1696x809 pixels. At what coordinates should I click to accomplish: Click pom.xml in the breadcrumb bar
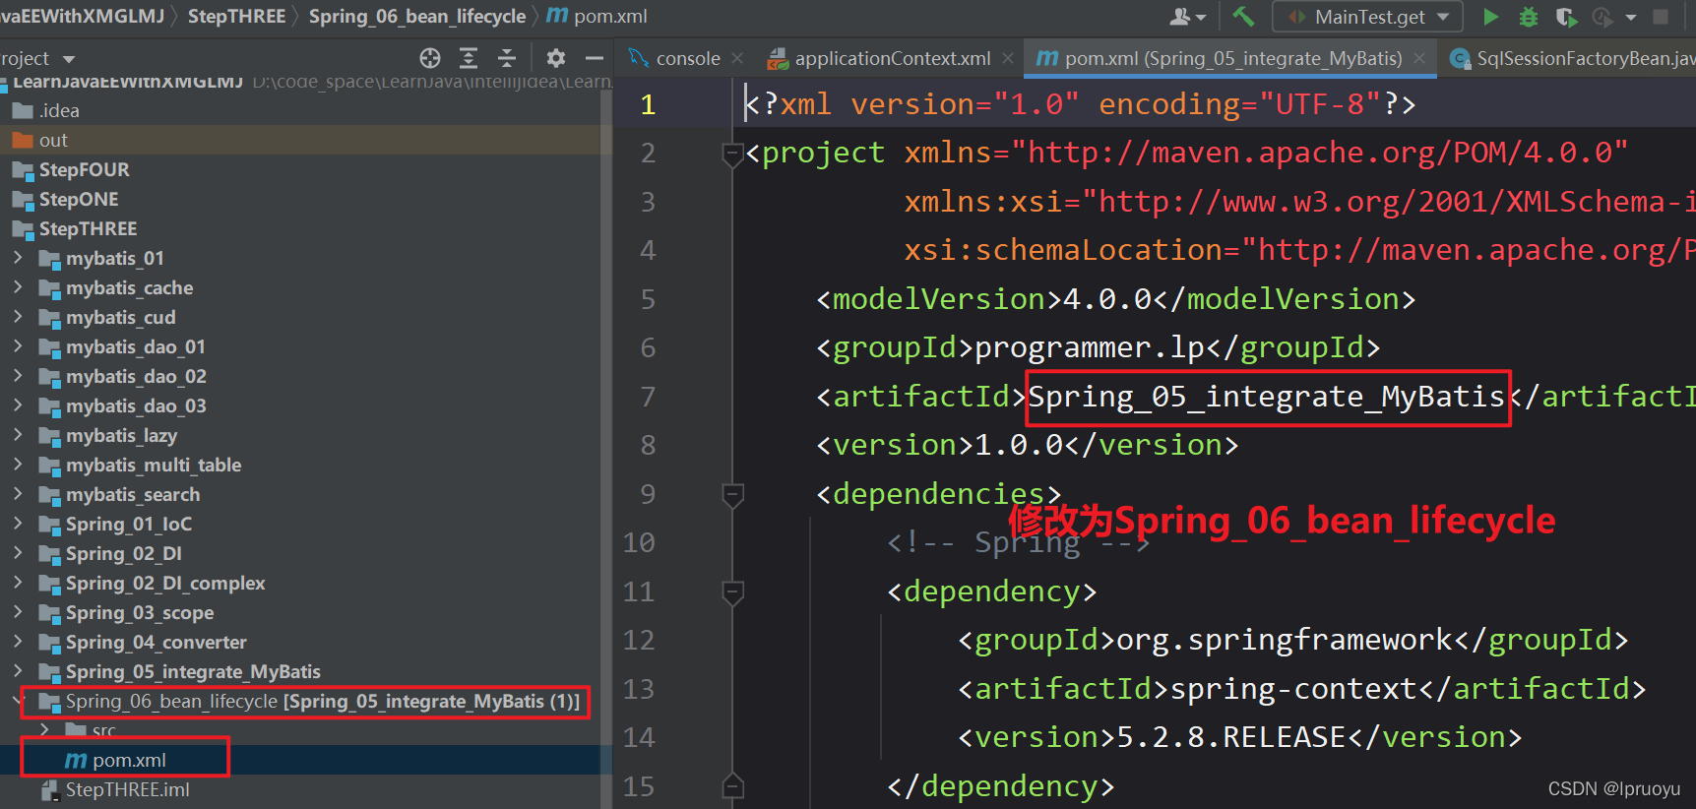[597, 17]
